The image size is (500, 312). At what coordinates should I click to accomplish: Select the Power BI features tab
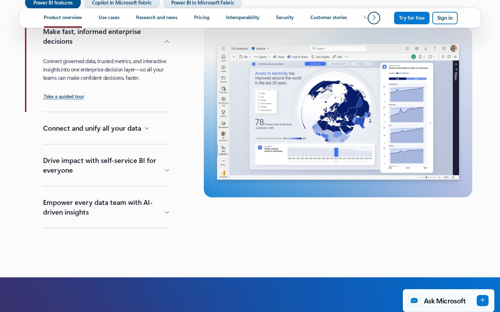click(x=53, y=3)
